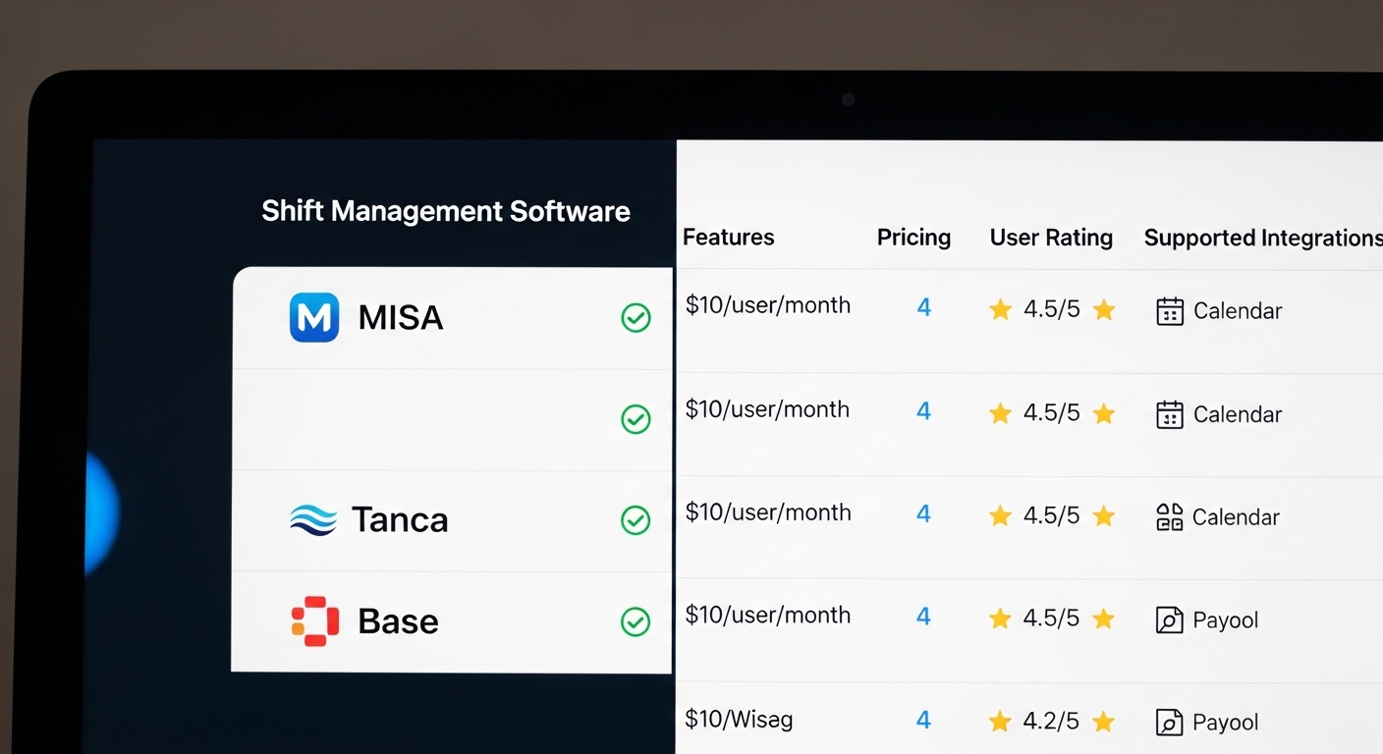Click the star before 4.5/5 in Tanca row
Screen dimensions: 1383x754
click(1000, 515)
